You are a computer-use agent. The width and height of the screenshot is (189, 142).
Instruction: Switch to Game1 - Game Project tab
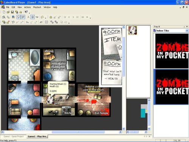point(14,136)
